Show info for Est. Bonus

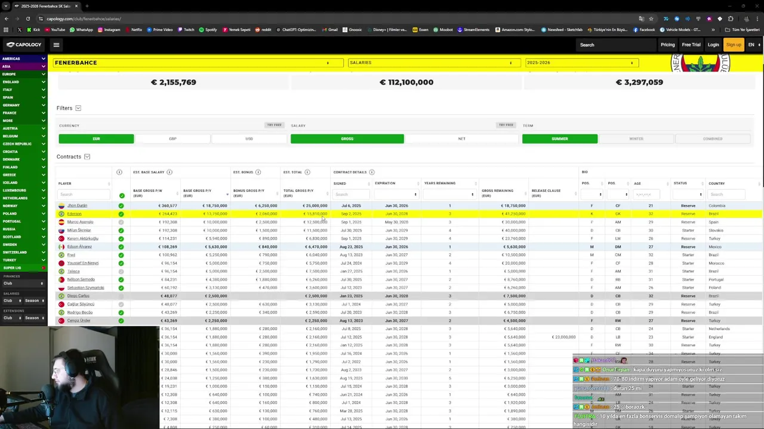(x=258, y=172)
